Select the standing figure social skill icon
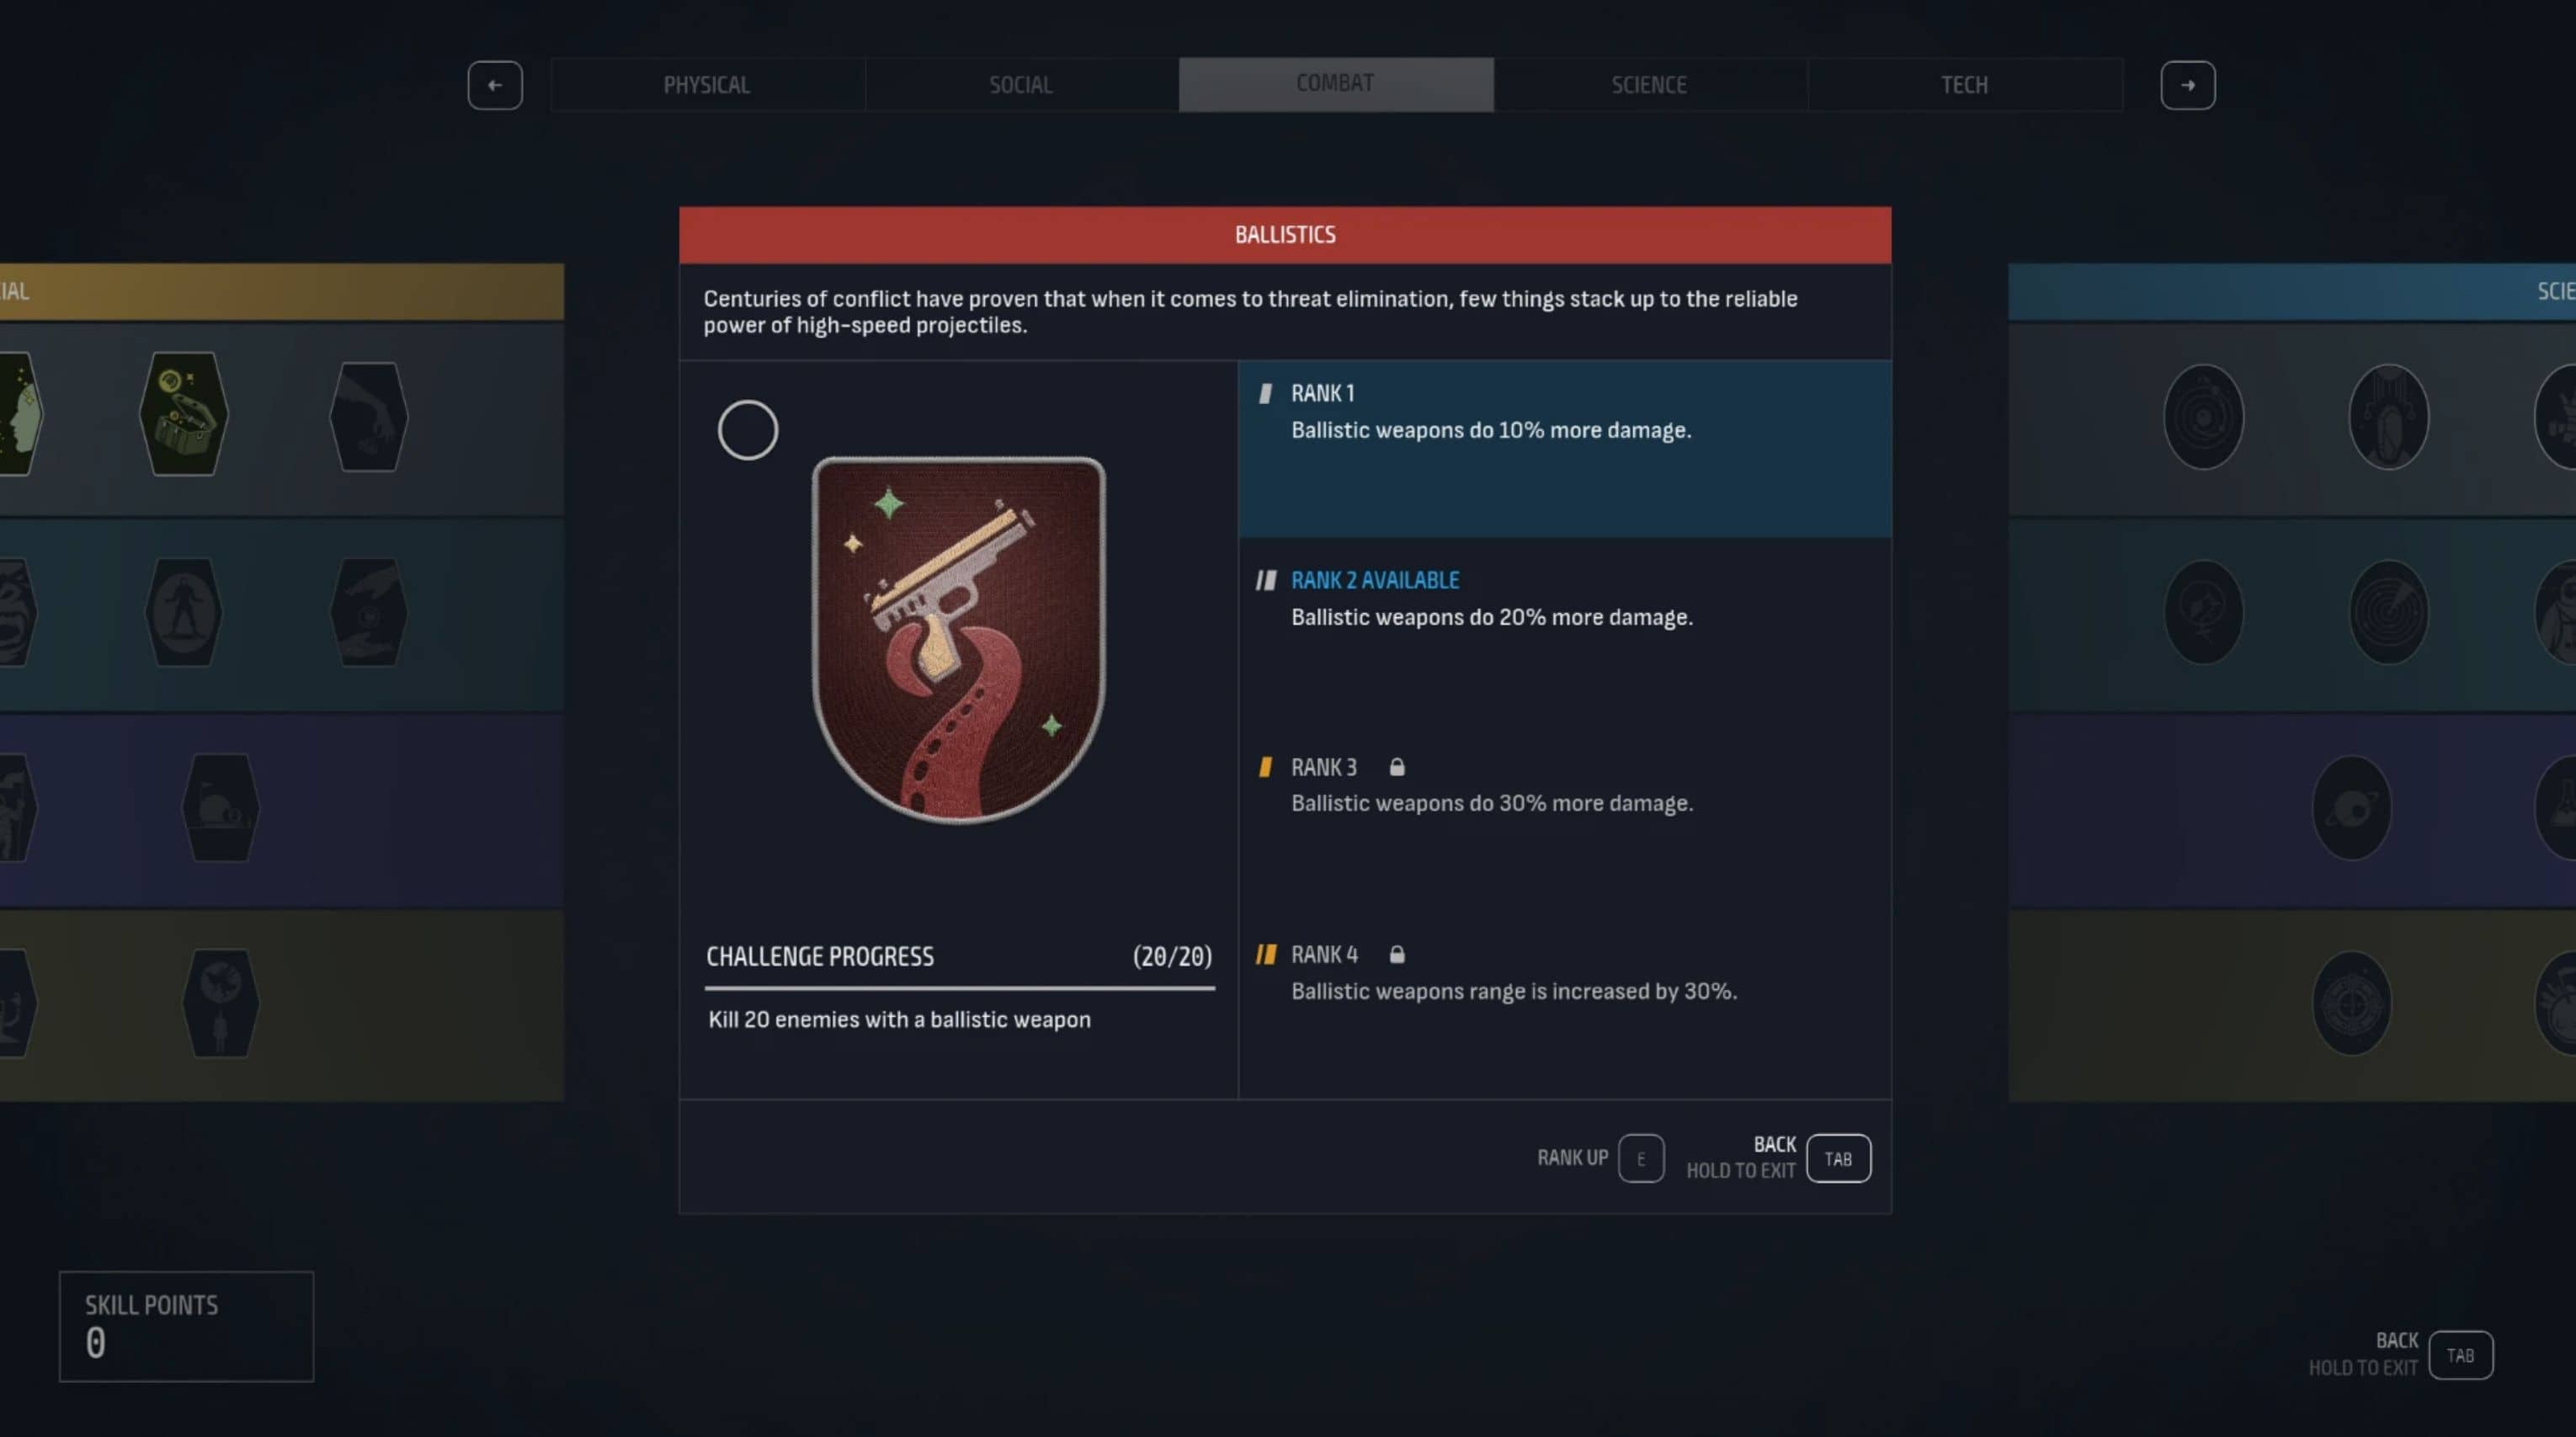Image resolution: width=2576 pixels, height=1437 pixels. click(183, 611)
